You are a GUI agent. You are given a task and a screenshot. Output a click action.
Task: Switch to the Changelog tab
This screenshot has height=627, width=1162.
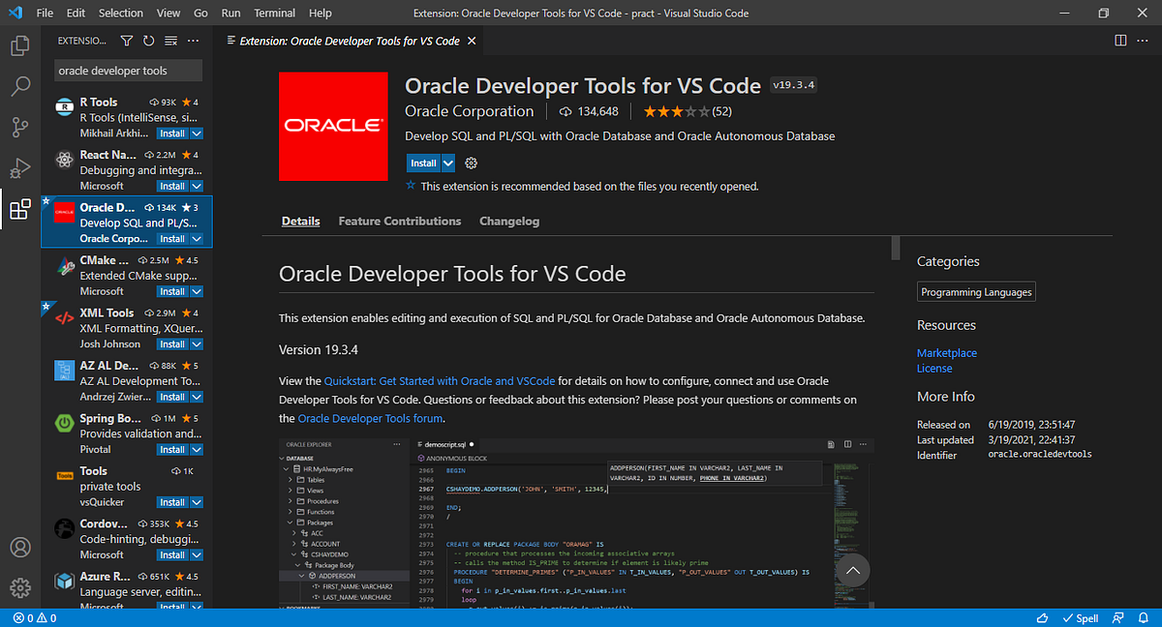coord(509,221)
